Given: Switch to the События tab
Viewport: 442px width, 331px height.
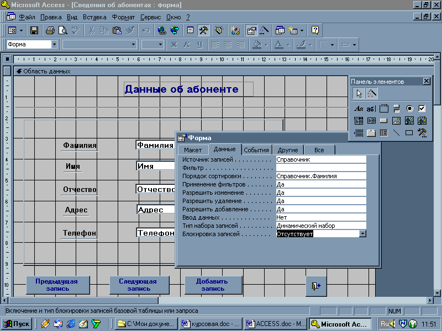Looking at the screenshot, I should click(x=256, y=150).
